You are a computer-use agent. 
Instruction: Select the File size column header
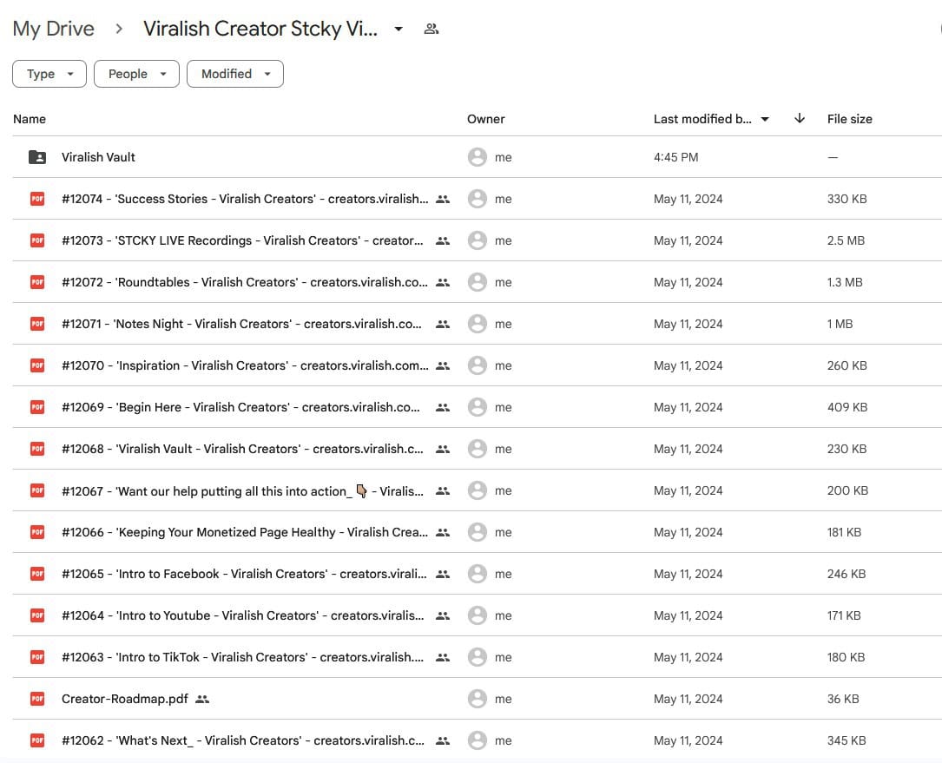pyautogui.click(x=849, y=119)
